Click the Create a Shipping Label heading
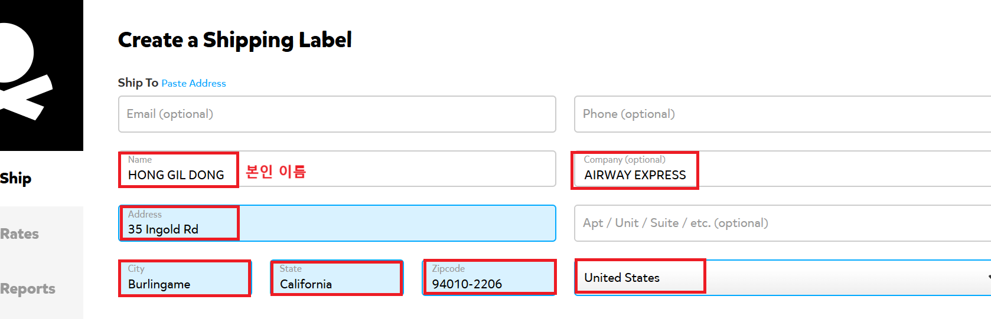Image resolution: width=991 pixels, height=319 pixels. 234,40
